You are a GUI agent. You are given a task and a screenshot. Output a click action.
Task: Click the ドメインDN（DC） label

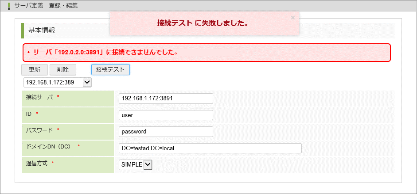(49, 147)
